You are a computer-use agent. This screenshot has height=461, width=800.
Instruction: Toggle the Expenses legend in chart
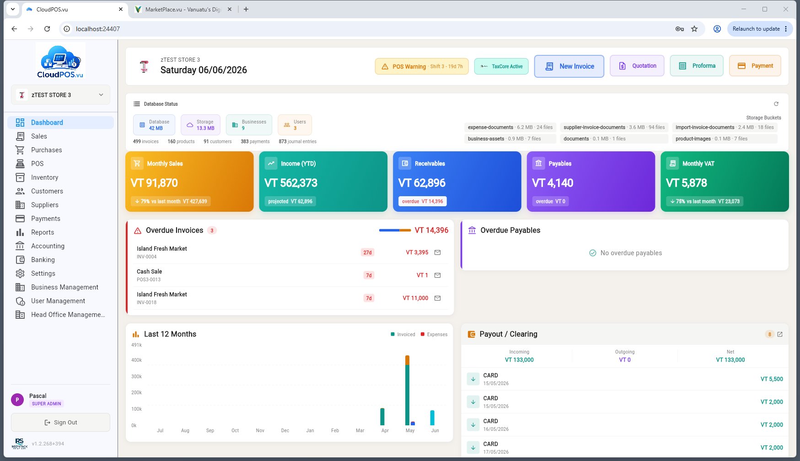pyautogui.click(x=434, y=334)
